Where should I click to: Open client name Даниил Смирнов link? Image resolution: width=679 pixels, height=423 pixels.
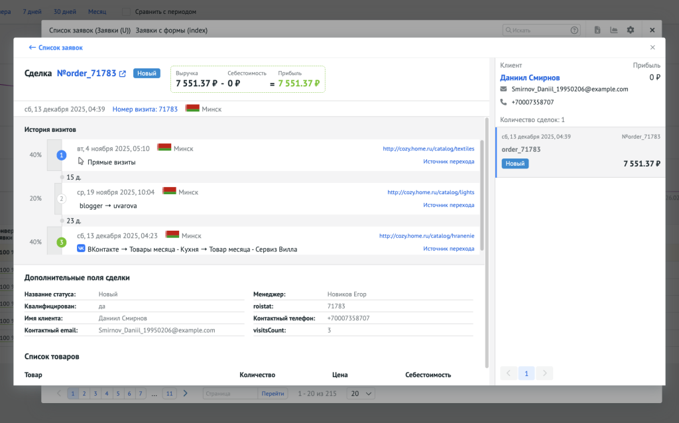pos(530,78)
